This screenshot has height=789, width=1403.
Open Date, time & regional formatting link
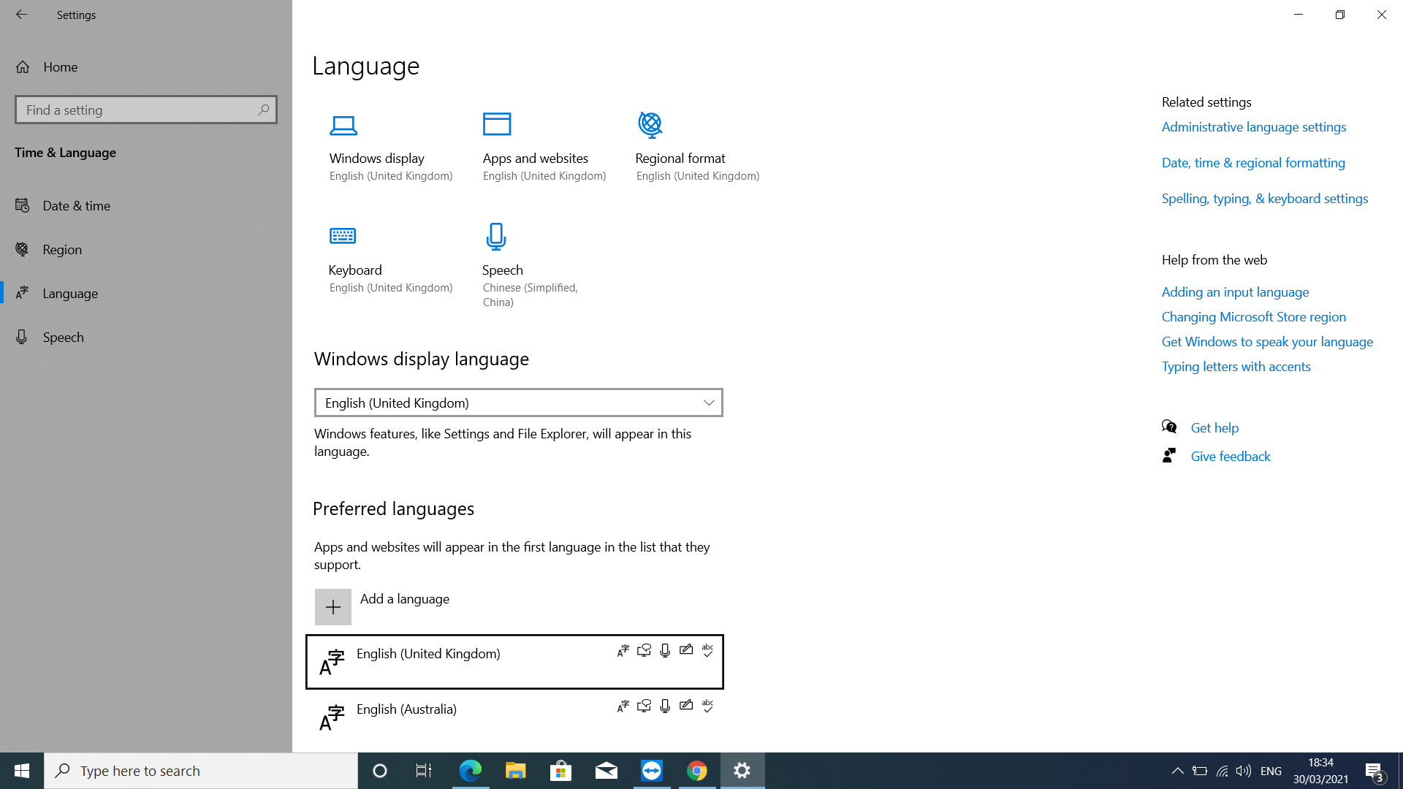(x=1253, y=163)
